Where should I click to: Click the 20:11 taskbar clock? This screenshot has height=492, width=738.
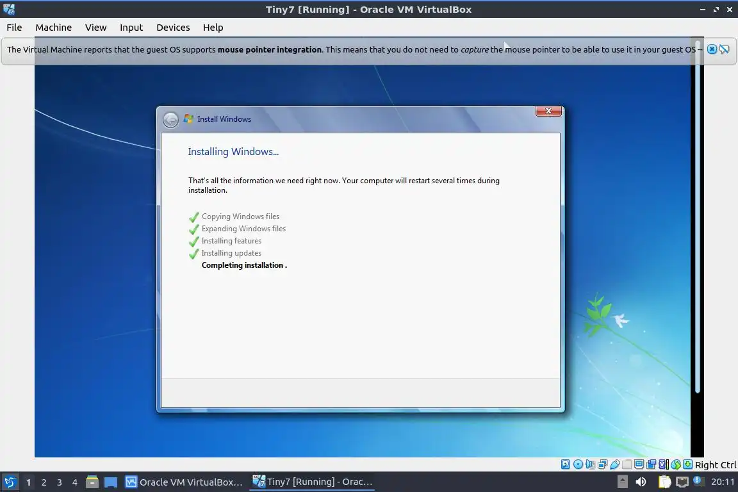pyautogui.click(x=723, y=482)
